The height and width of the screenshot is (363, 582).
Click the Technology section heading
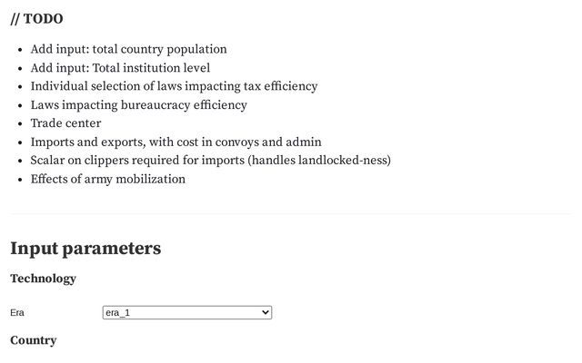coord(43,279)
